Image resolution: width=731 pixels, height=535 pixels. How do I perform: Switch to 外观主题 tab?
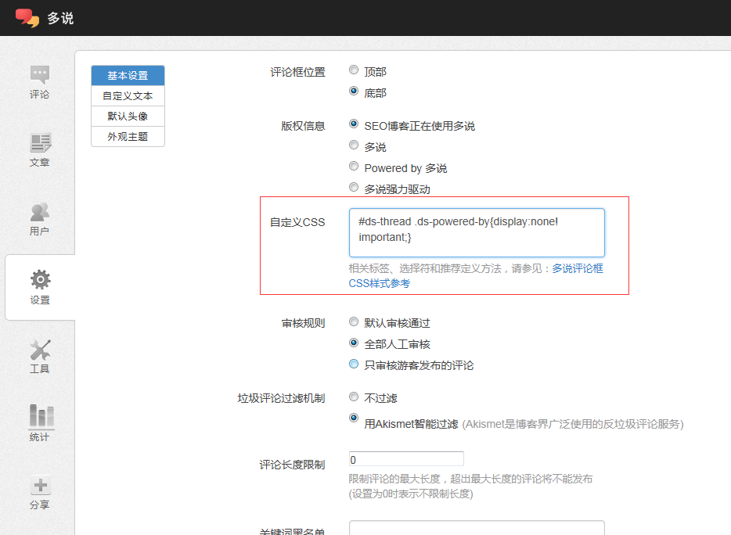(128, 137)
